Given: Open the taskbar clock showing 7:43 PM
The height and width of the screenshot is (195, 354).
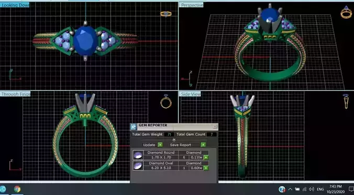Looking at the screenshot, I should click(x=336, y=189).
